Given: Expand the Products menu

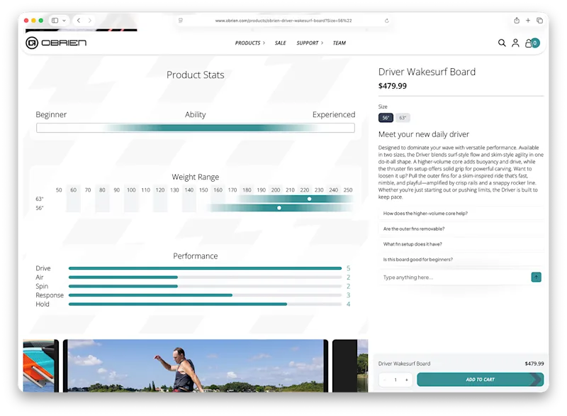Looking at the screenshot, I should (x=250, y=43).
